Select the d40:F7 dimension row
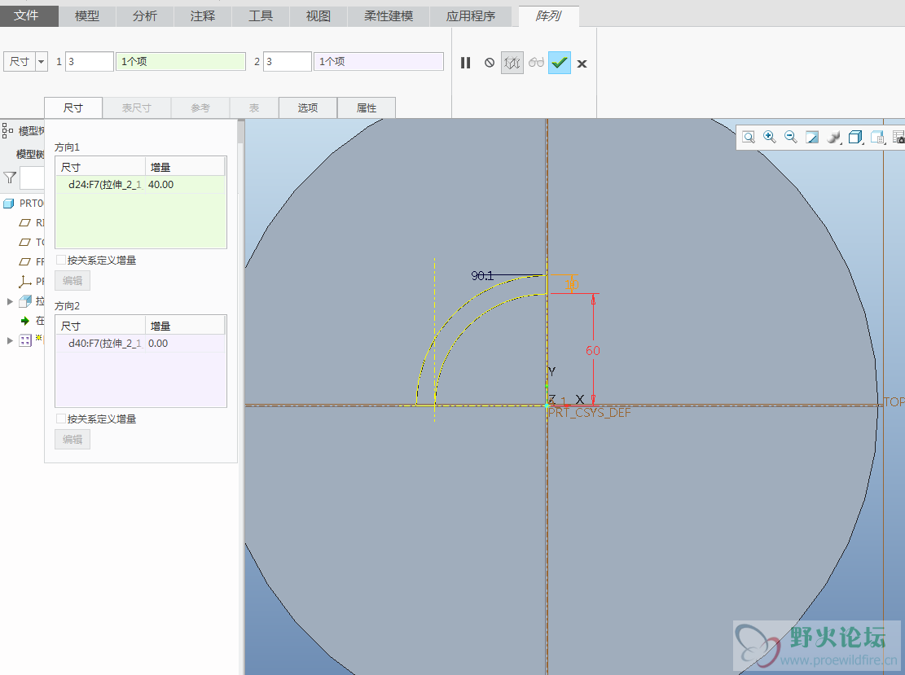905x675 pixels. [141, 344]
